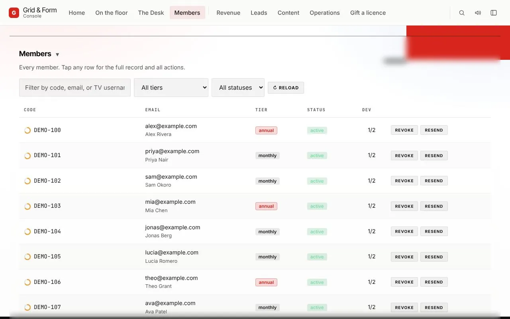
Task: Click the active status badge for DEMO-105
Action: coord(317,257)
